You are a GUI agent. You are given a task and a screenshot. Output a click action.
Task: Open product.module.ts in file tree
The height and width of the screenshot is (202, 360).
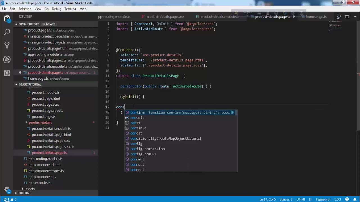click(x=56, y=92)
